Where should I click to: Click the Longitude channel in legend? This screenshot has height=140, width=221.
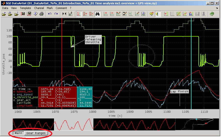click(x=25, y=105)
